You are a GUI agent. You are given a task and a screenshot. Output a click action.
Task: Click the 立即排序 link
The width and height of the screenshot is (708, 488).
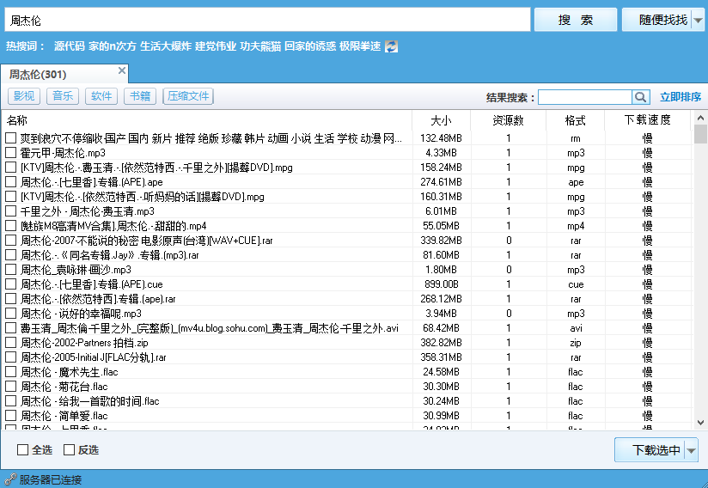[x=681, y=97]
